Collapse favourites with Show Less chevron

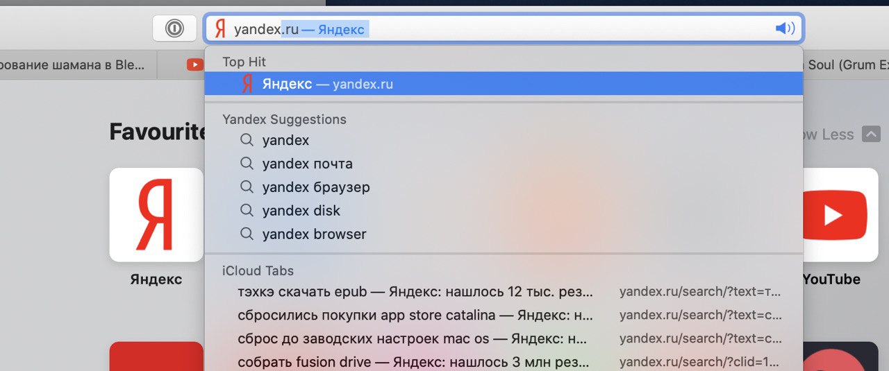871,135
